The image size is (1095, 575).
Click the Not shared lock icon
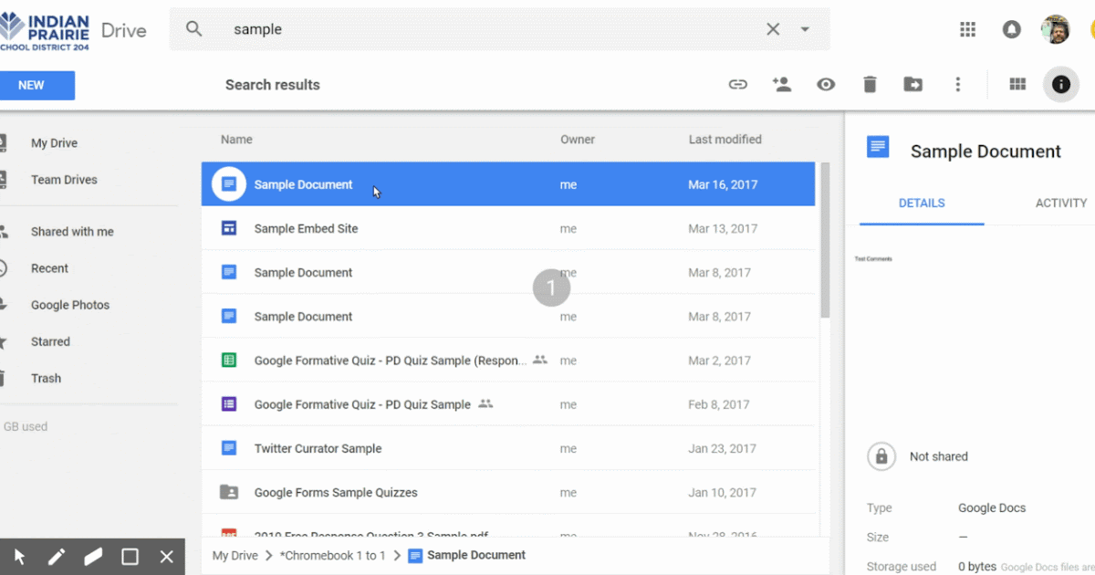(881, 456)
